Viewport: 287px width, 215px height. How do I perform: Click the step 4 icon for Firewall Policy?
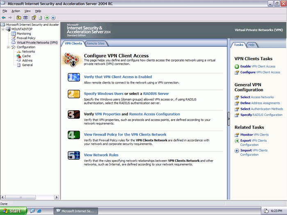pos(74,135)
